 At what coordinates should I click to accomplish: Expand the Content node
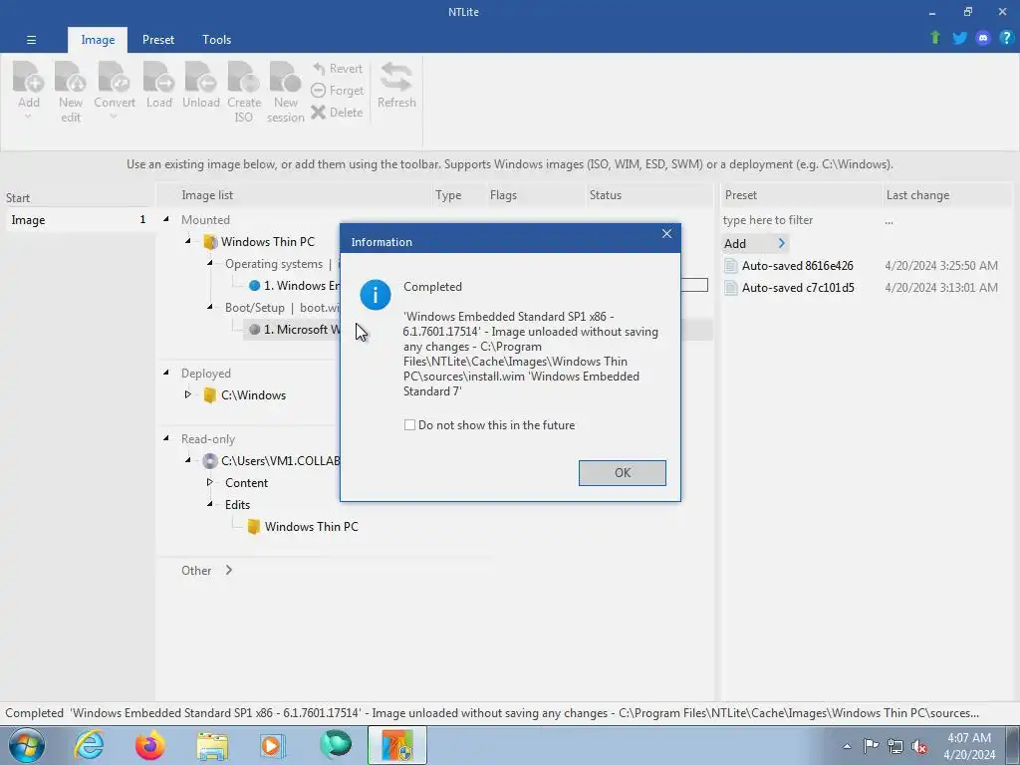tap(209, 482)
